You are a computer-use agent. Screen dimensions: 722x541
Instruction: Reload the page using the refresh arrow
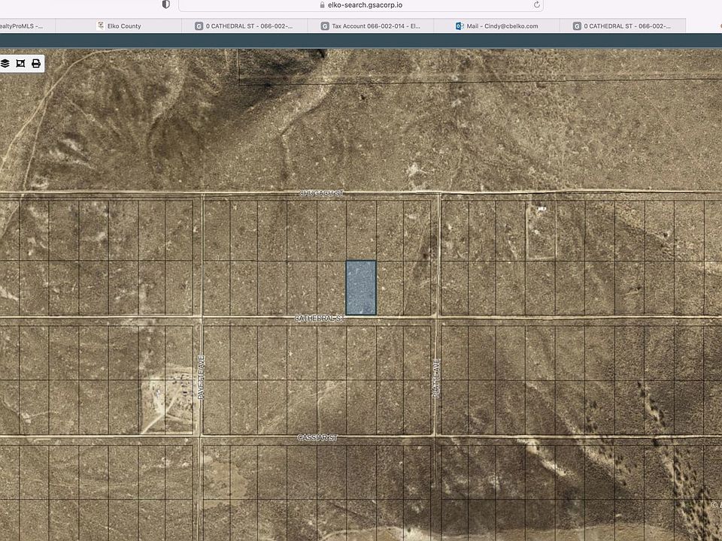coord(536,5)
